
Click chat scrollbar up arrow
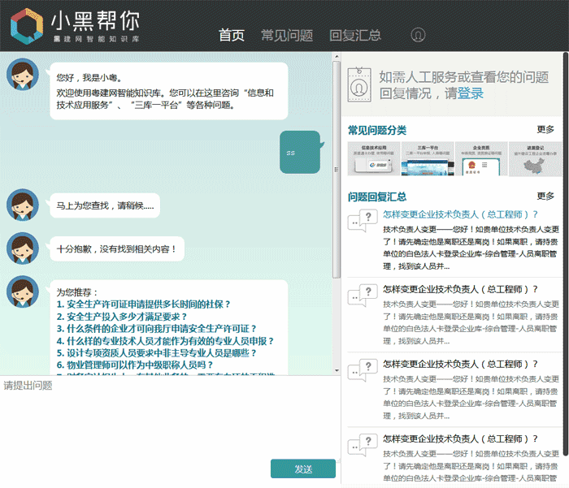click(337, 57)
